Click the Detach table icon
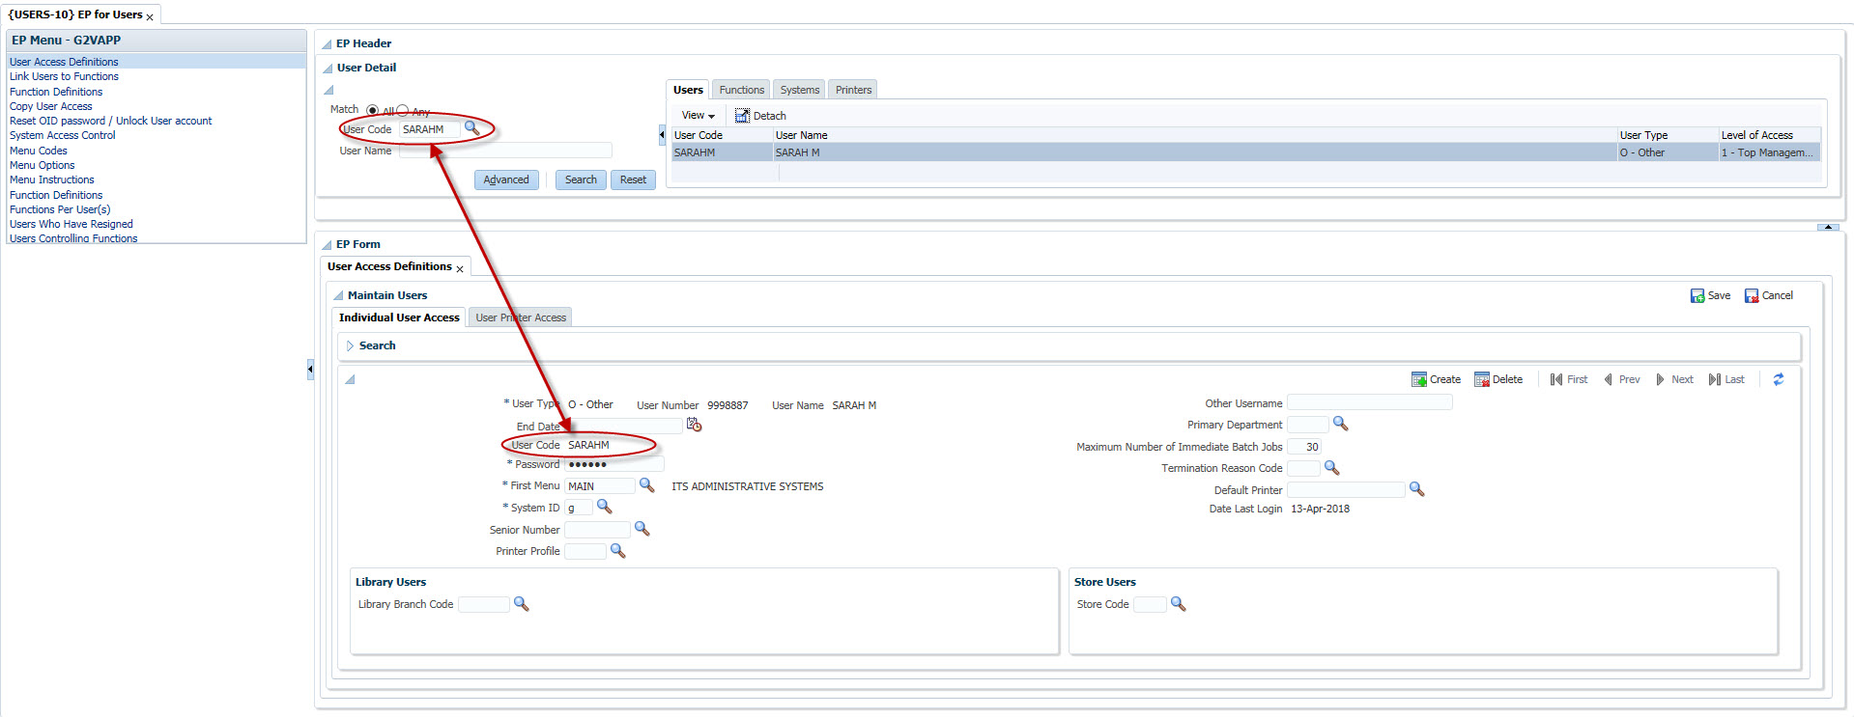 click(742, 116)
